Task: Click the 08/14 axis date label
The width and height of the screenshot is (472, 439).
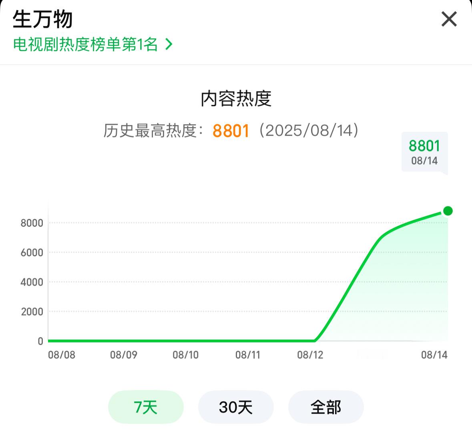Action: (434, 355)
